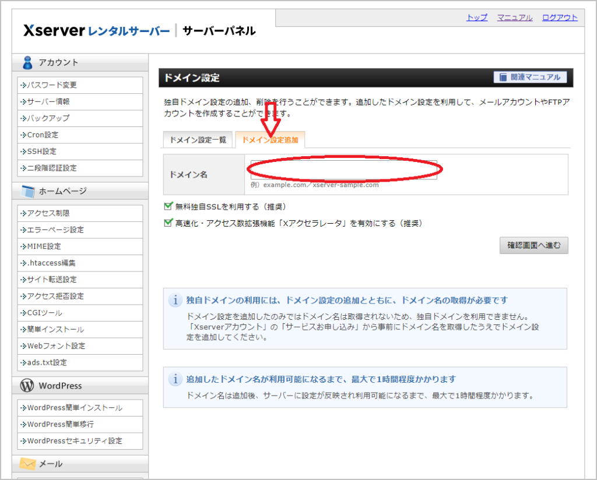The image size is (597, 480).
Task: Open アクセス制限 settings
Action: [x=80, y=213]
